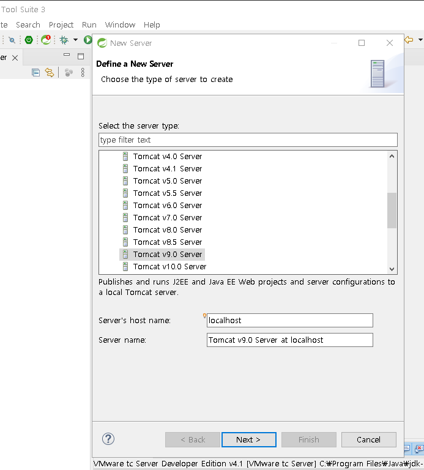Click the host name content-assist lightbulb icon
The height and width of the screenshot is (470, 424).
pyautogui.click(x=205, y=316)
